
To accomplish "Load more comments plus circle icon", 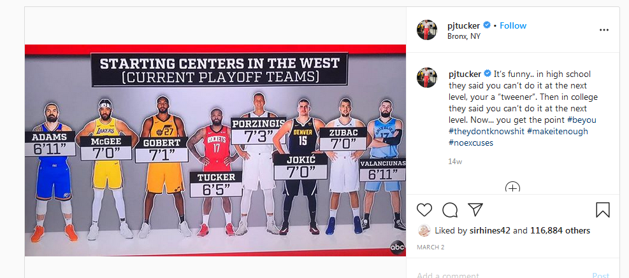I will pyautogui.click(x=512, y=186).
